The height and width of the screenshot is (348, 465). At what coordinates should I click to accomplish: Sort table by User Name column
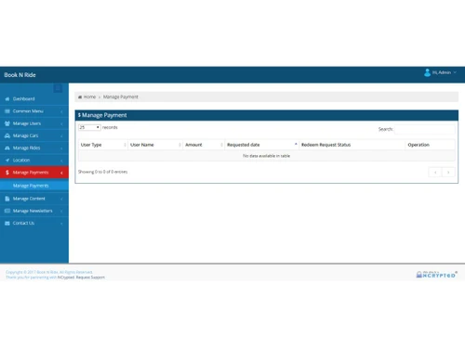tap(155, 145)
